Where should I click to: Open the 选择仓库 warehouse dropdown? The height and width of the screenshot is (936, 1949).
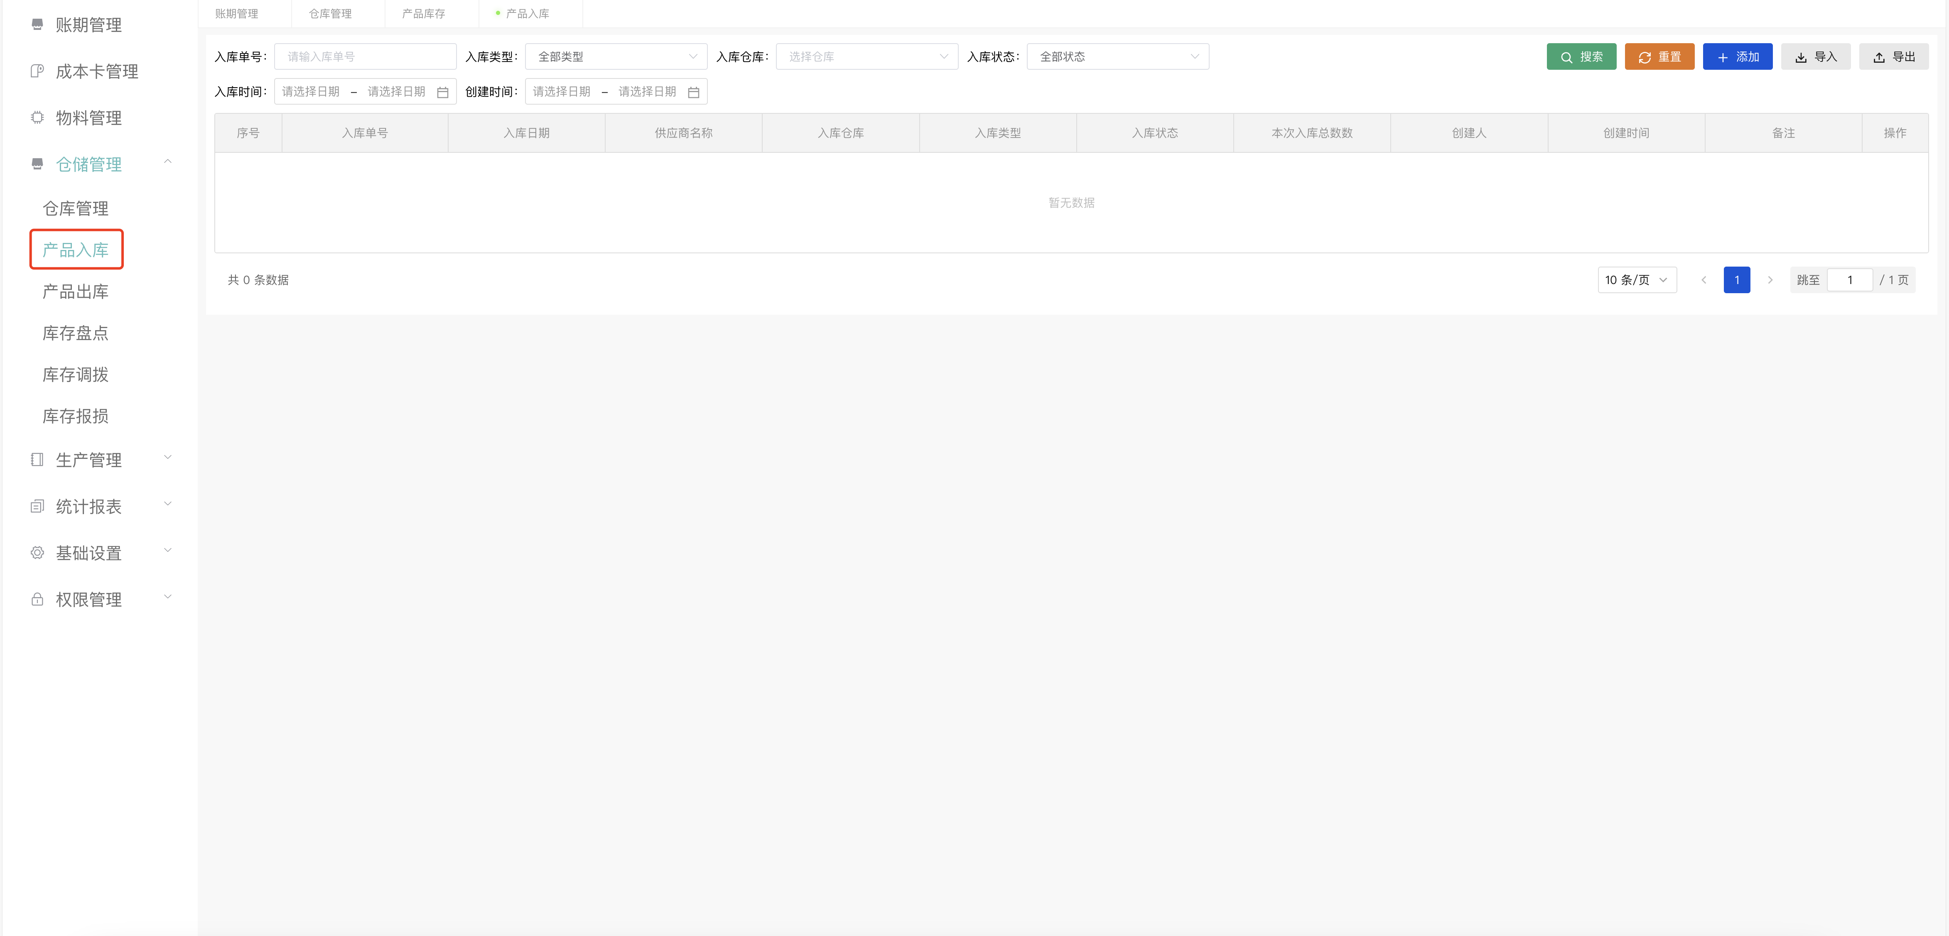tap(866, 56)
